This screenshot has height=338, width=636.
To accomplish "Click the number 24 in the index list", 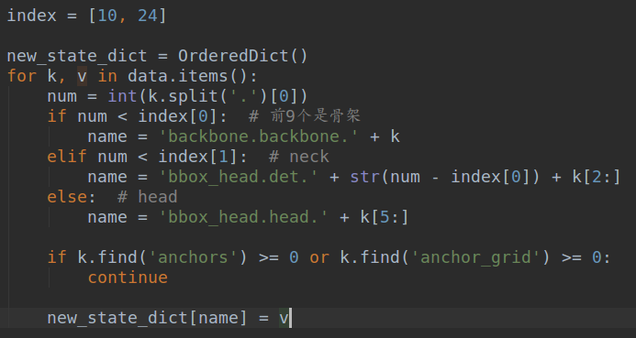I will [x=147, y=16].
